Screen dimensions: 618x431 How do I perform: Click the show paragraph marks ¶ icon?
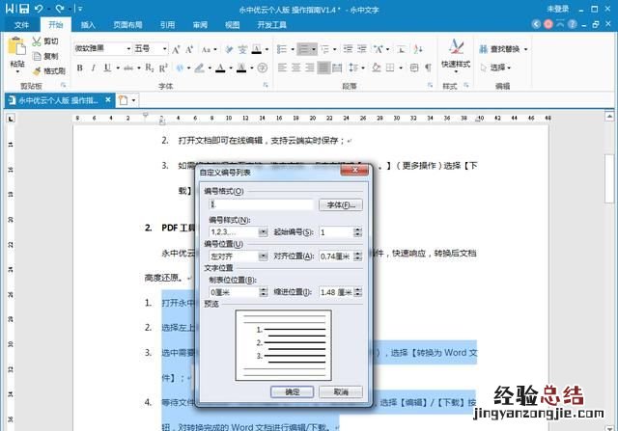coord(428,67)
